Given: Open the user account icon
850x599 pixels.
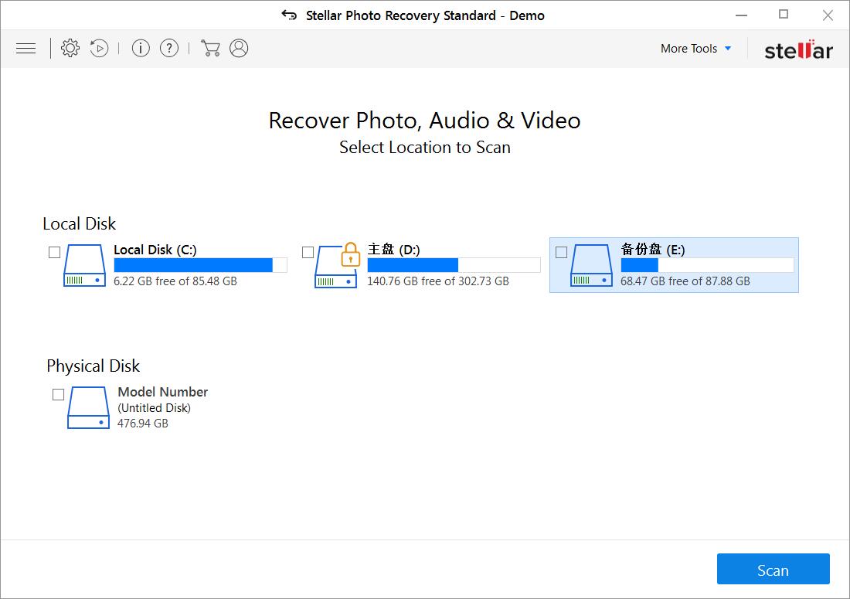Looking at the screenshot, I should (x=239, y=48).
